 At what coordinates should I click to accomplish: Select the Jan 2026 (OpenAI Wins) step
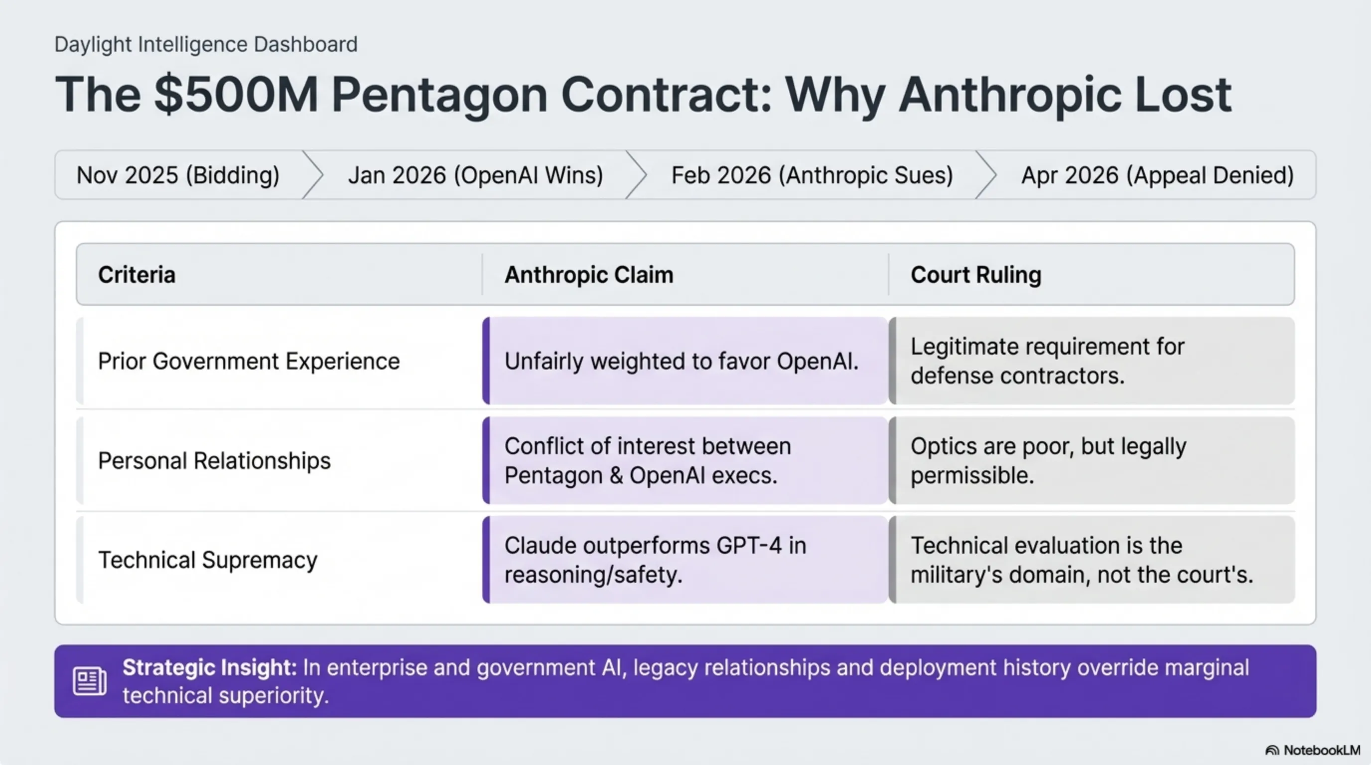point(475,175)
